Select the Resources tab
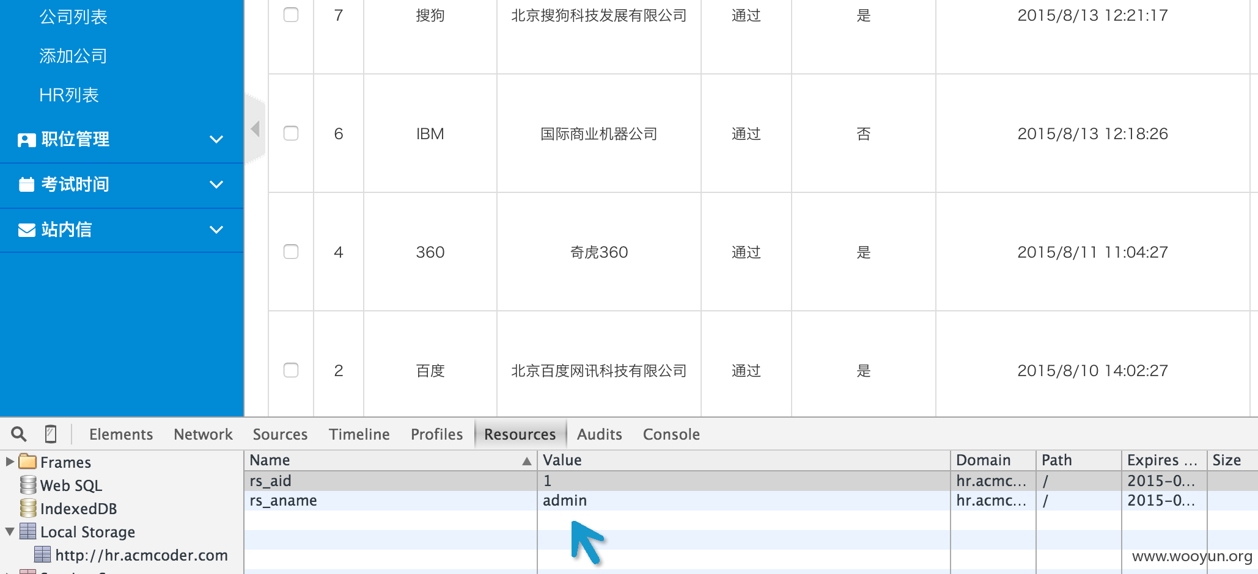This screenshot has height=574, width=1258. pyautogui.click(x=520, y=434)
